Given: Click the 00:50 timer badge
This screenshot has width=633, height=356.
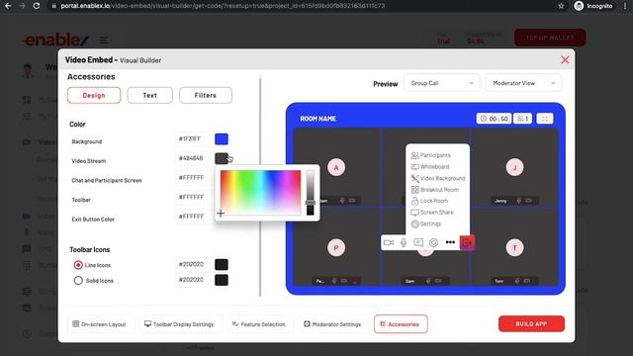Looking at the screenshot, I should pos(495,119).
